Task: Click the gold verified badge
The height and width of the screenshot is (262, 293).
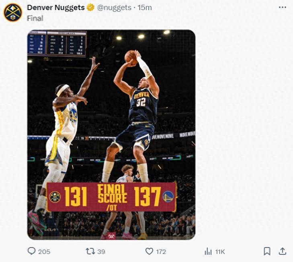Action: 91,8
